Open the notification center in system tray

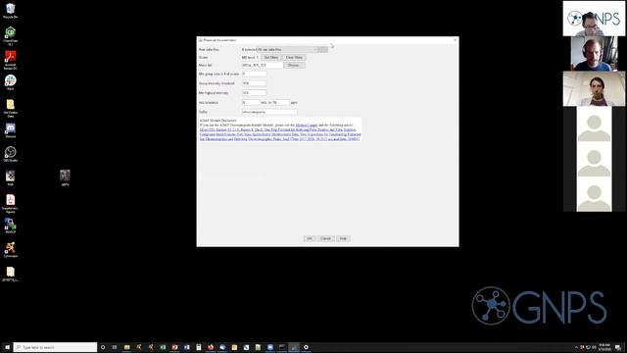[618, 347]
